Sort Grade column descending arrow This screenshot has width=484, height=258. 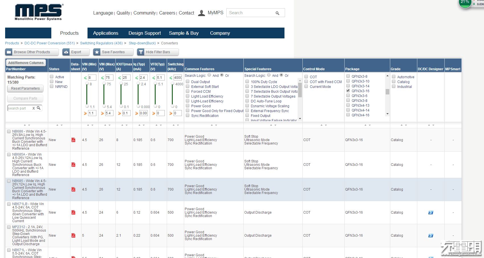pos(406,125)
